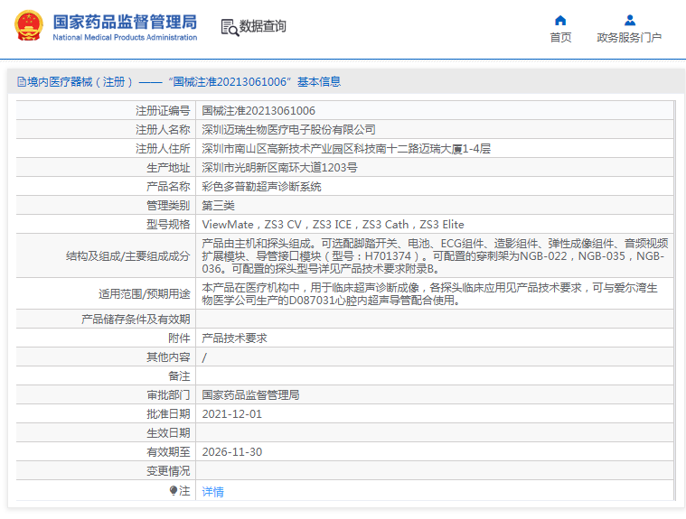Click the 批准日期 row label
Image resolution: width=686 pixels, height=519 pixels.
click(168, 414)
